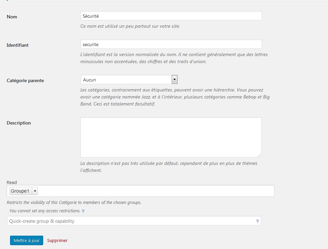Grab the Description textarea resize handle
Image resolution: width=328 pixels, height=249 pixels.
[x=259, y=155]
